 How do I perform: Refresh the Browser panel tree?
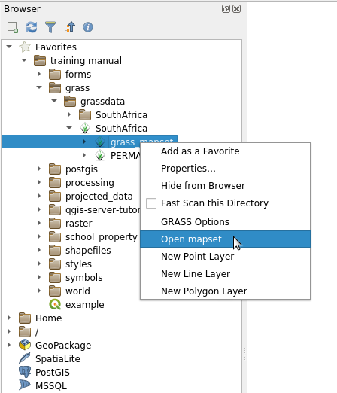32,27
